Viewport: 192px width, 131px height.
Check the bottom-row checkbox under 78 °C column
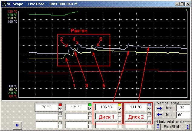60,127
